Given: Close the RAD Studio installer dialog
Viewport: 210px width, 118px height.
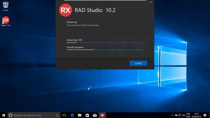Looking at the screenshot, I should pos(151,2).
